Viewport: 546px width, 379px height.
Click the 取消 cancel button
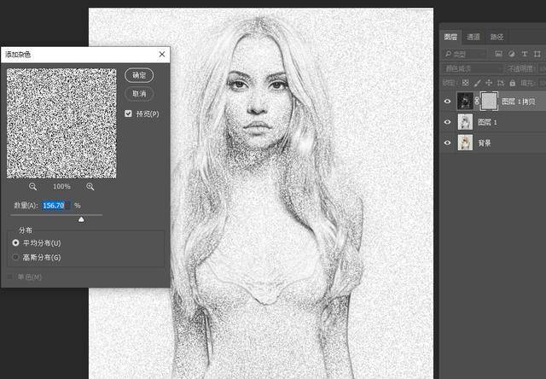139,93
